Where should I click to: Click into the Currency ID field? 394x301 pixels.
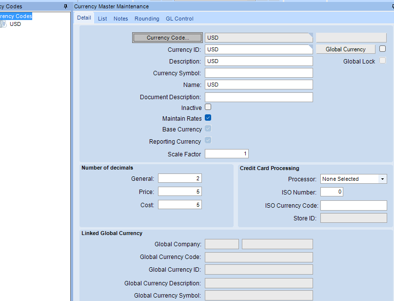coord(259,49)
